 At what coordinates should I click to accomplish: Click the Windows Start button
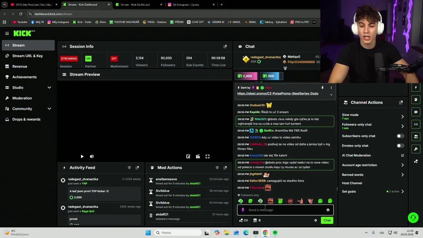point(148,233)
